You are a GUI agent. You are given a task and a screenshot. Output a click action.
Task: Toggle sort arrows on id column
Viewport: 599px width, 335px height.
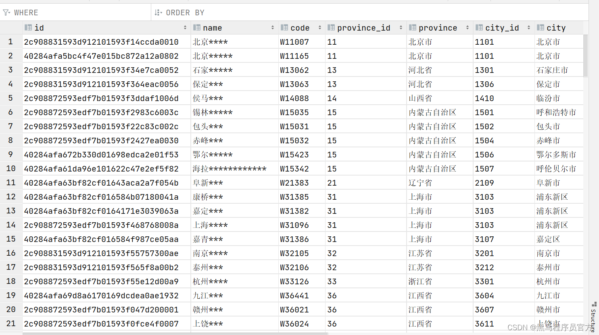coord(185,28)
